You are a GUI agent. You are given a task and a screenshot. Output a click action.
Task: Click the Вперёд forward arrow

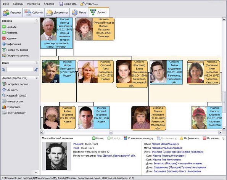(x=109, y=138)
